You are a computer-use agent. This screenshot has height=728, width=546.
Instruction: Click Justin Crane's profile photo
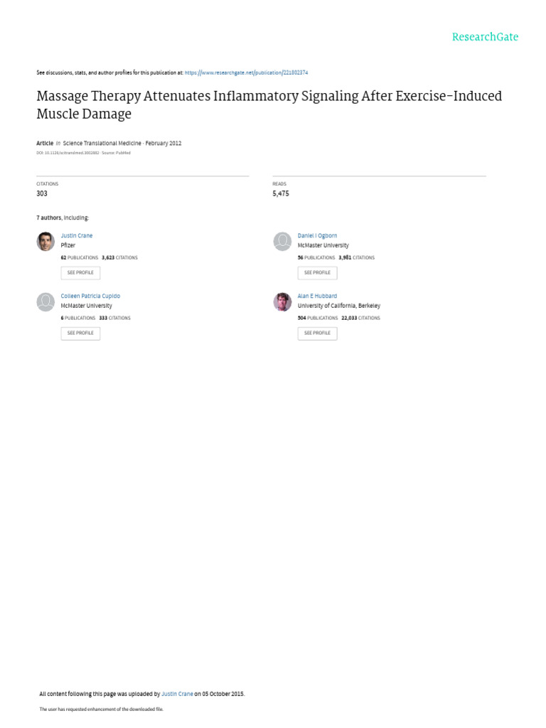coord(45,242)
